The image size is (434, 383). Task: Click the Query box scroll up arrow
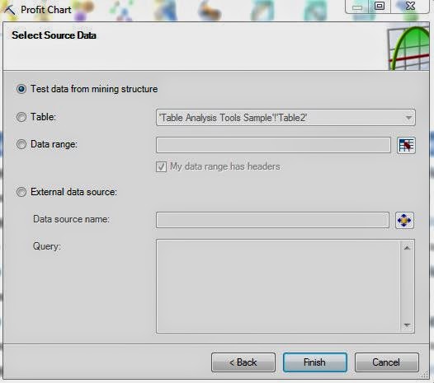(407, 248)
